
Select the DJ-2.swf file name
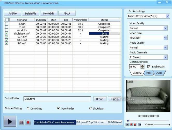pos(22,40)
